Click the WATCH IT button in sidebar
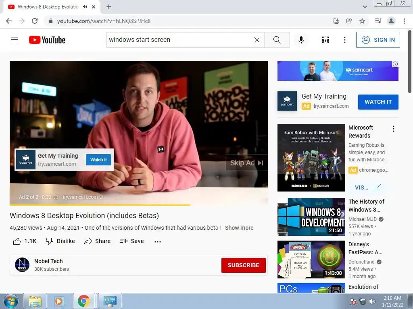The width and height of the screenshot is (413, 309). tap(378, 102)
